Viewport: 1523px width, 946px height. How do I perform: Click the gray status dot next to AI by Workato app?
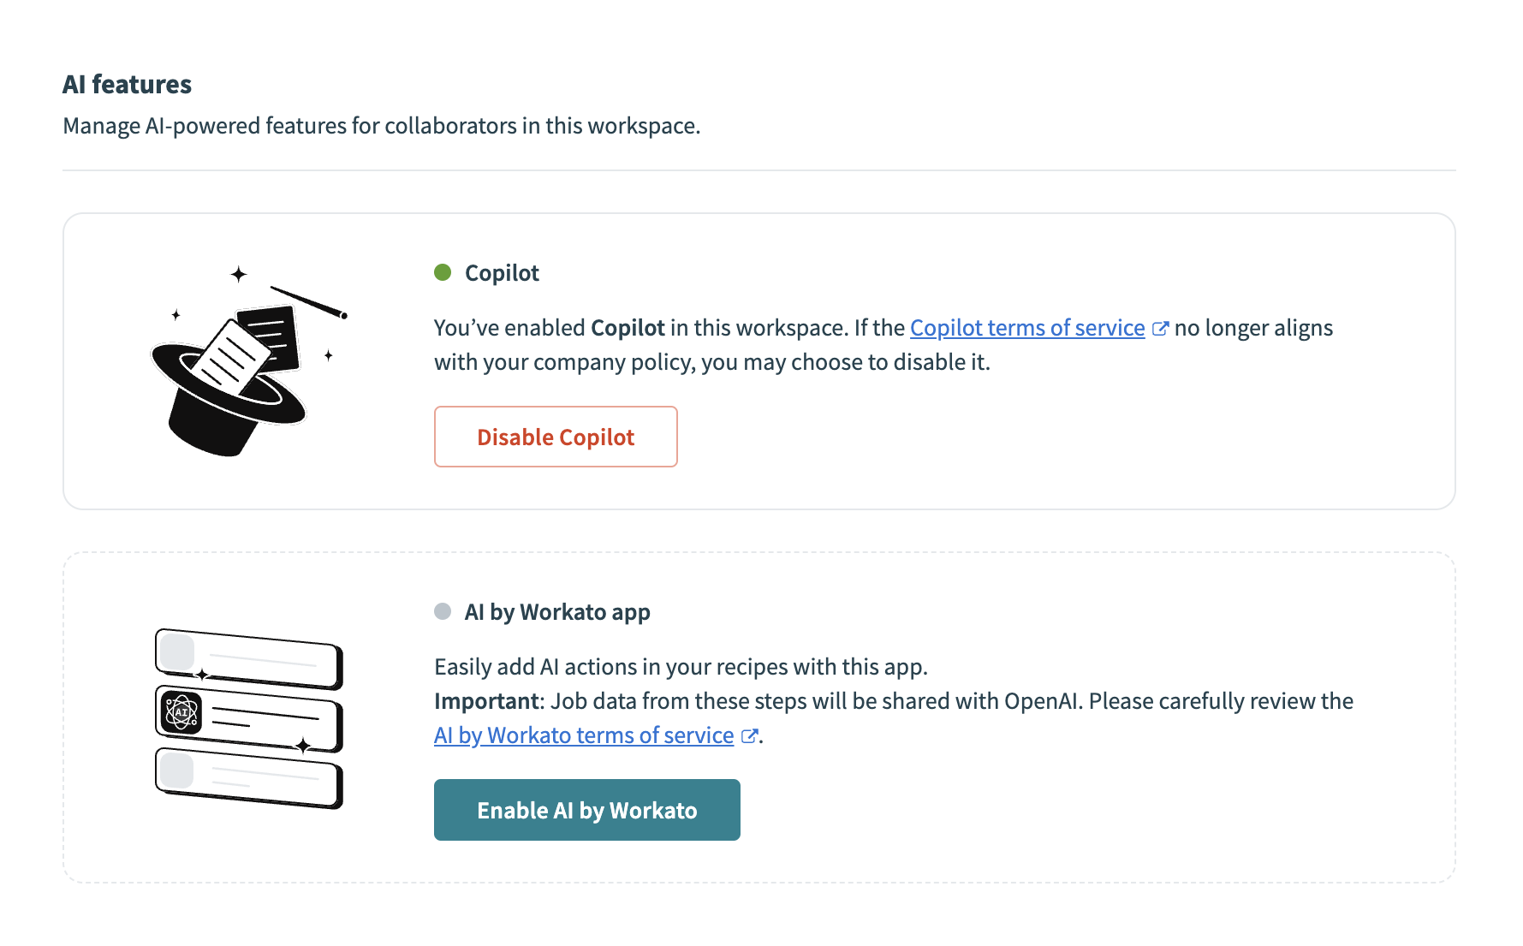(x=442, y=611)
